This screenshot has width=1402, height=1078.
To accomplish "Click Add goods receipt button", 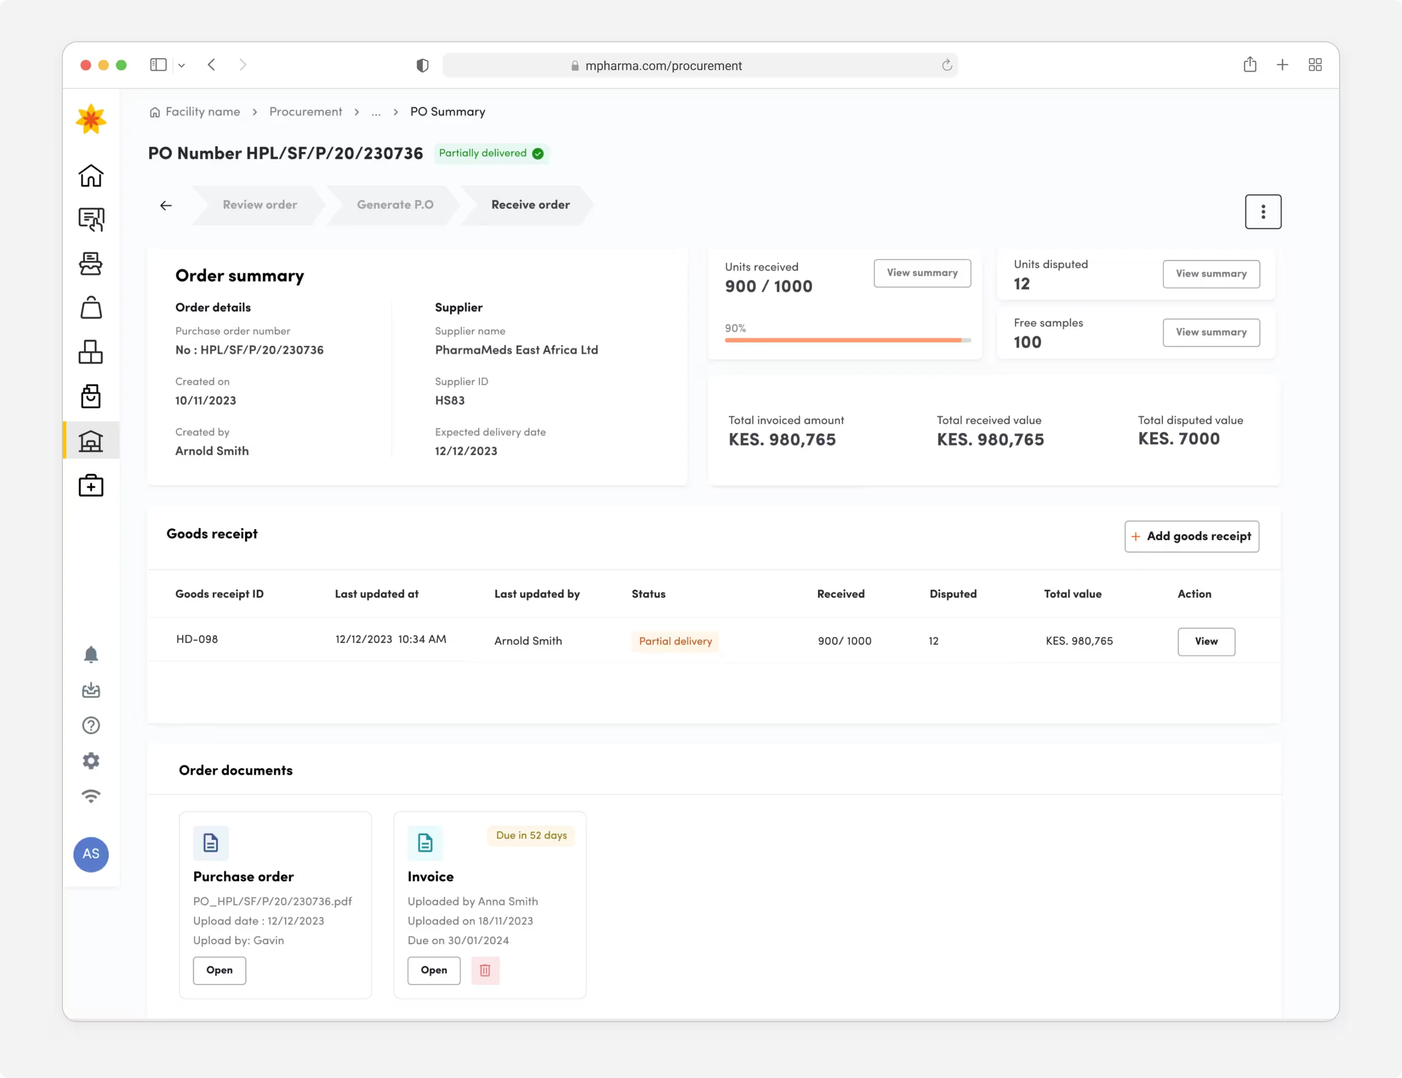I will (x=1192, y=536).
